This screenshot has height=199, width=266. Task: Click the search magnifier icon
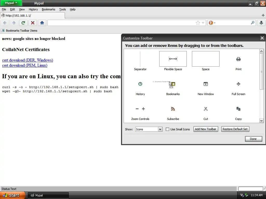(252, 23)
